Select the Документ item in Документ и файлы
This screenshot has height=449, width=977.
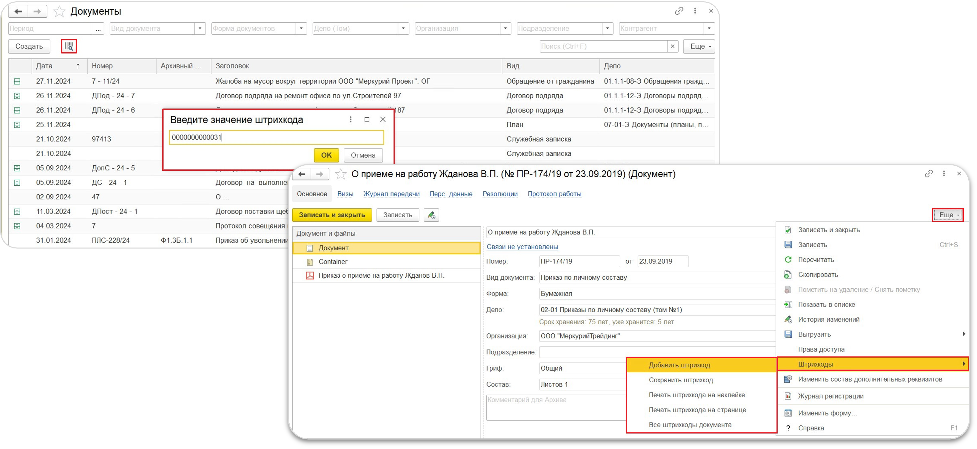point(387,248)
